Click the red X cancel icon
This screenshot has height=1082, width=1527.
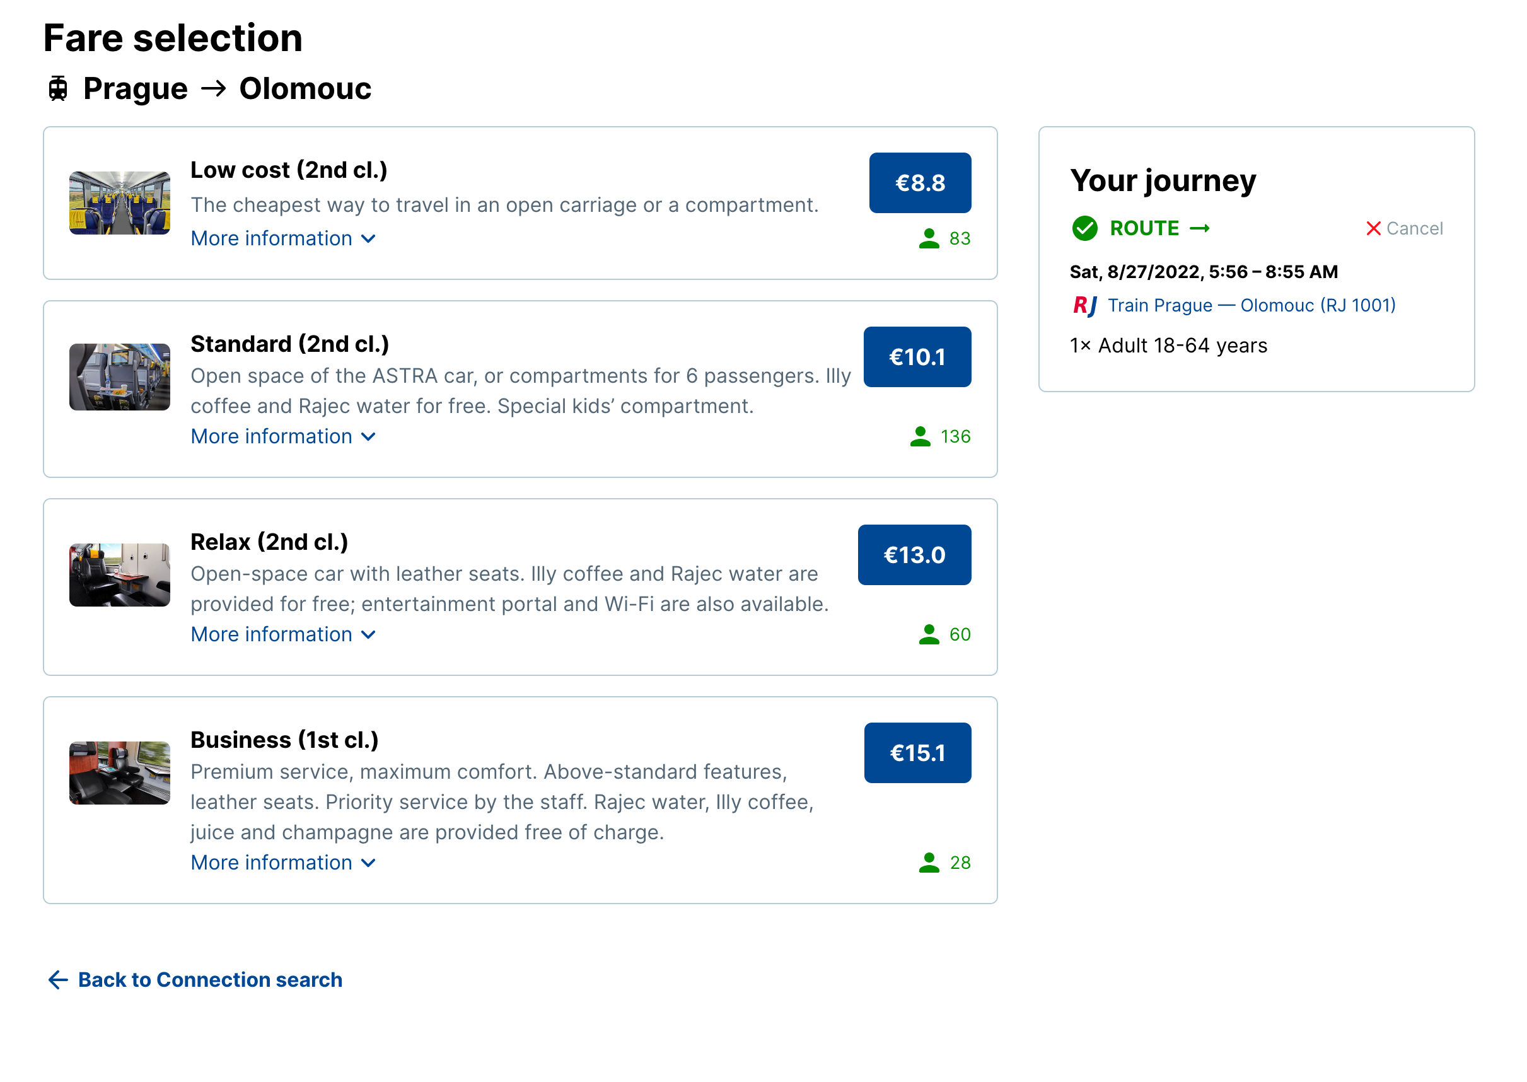coord(1373,228)
